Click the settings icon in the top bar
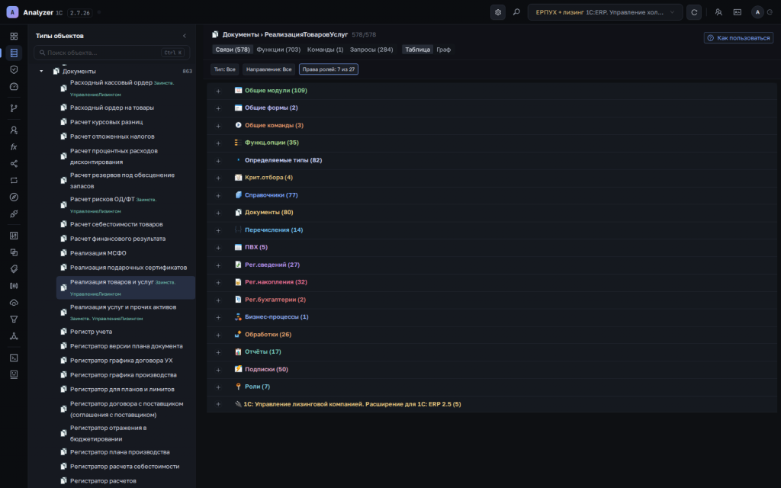The height and width of the screenshot is (488, 781). (497, 12)
